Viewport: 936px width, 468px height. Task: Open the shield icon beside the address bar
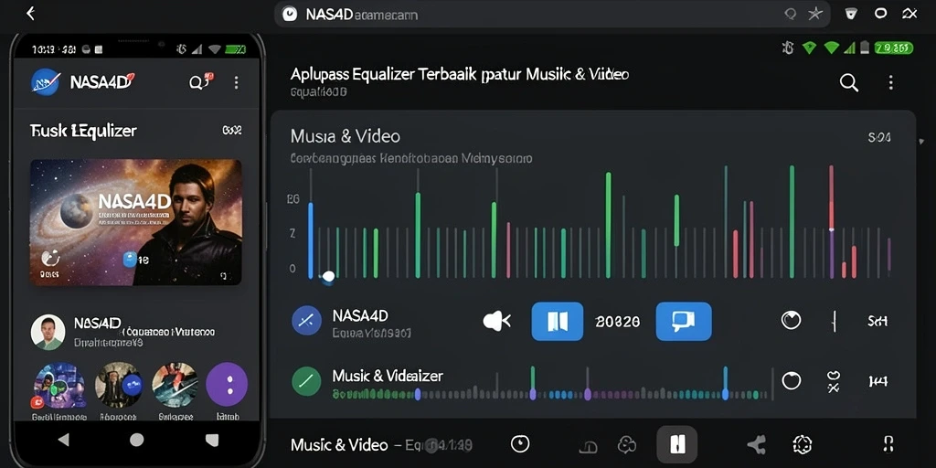coord(851,14)
